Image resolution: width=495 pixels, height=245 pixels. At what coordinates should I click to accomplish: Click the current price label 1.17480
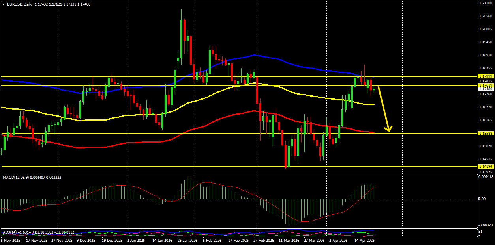coord(485,90)
